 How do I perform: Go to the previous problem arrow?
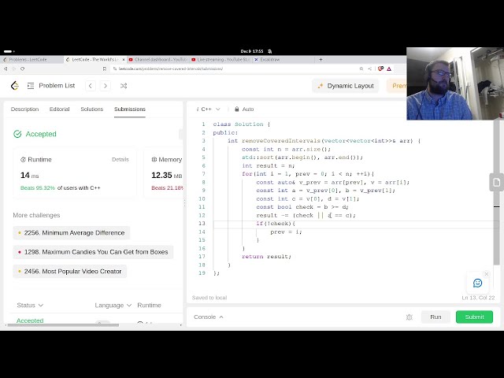[x=91, y=86]
